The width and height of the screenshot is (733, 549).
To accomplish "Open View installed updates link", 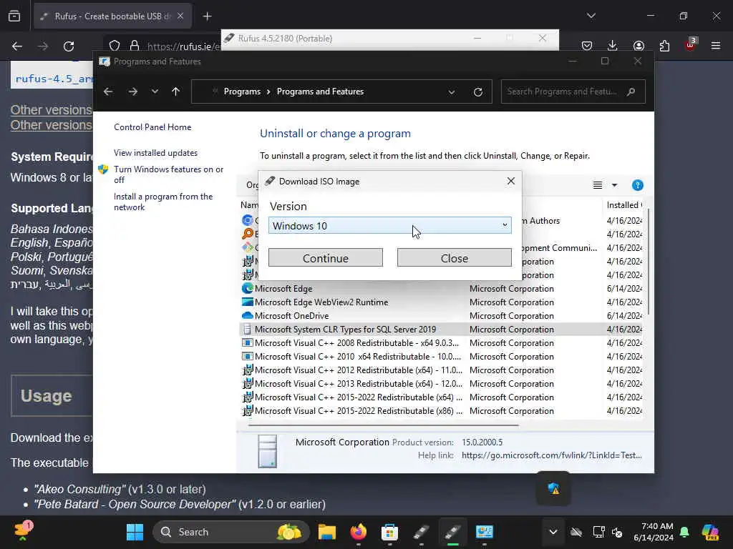I will (155, 153).
